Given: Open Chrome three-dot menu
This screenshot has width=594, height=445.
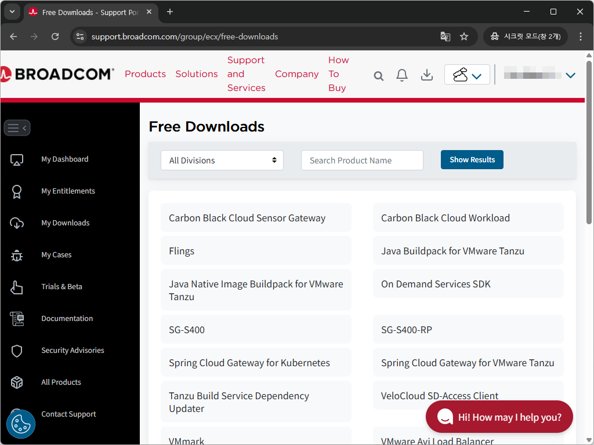Looking at the screenshot, I should click(580, 37).
